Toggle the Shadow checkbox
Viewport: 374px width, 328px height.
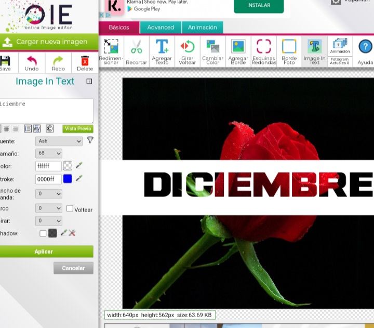click(x=43, y=233)
